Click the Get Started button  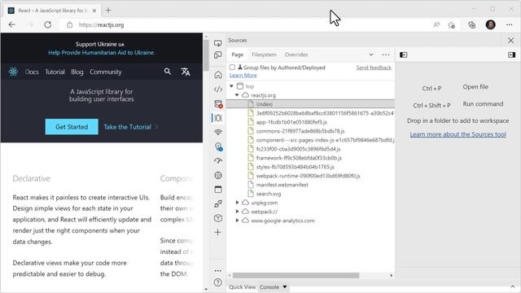click(x=72, y=127)
